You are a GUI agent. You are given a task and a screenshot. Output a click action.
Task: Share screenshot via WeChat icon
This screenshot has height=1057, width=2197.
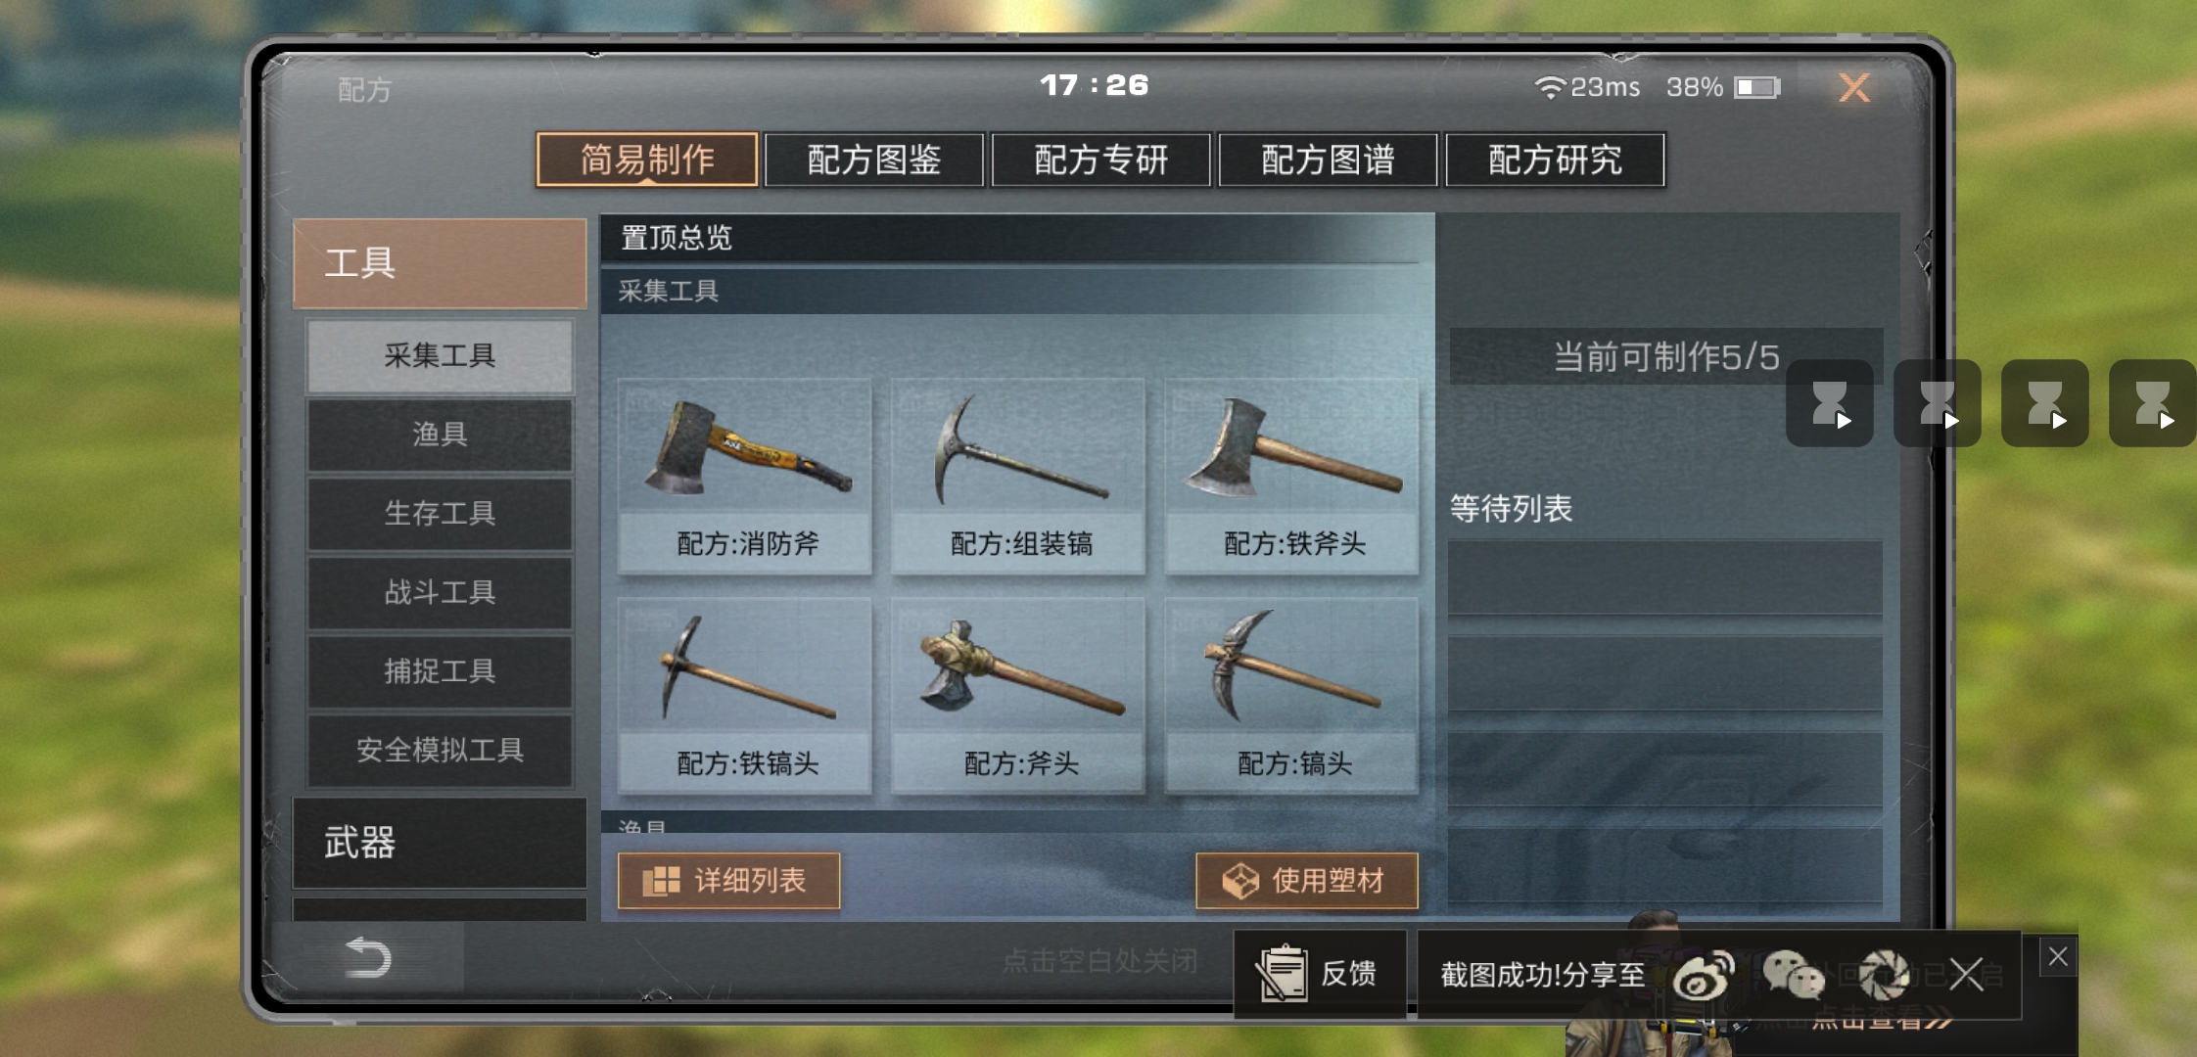[x=1794, y=974]
